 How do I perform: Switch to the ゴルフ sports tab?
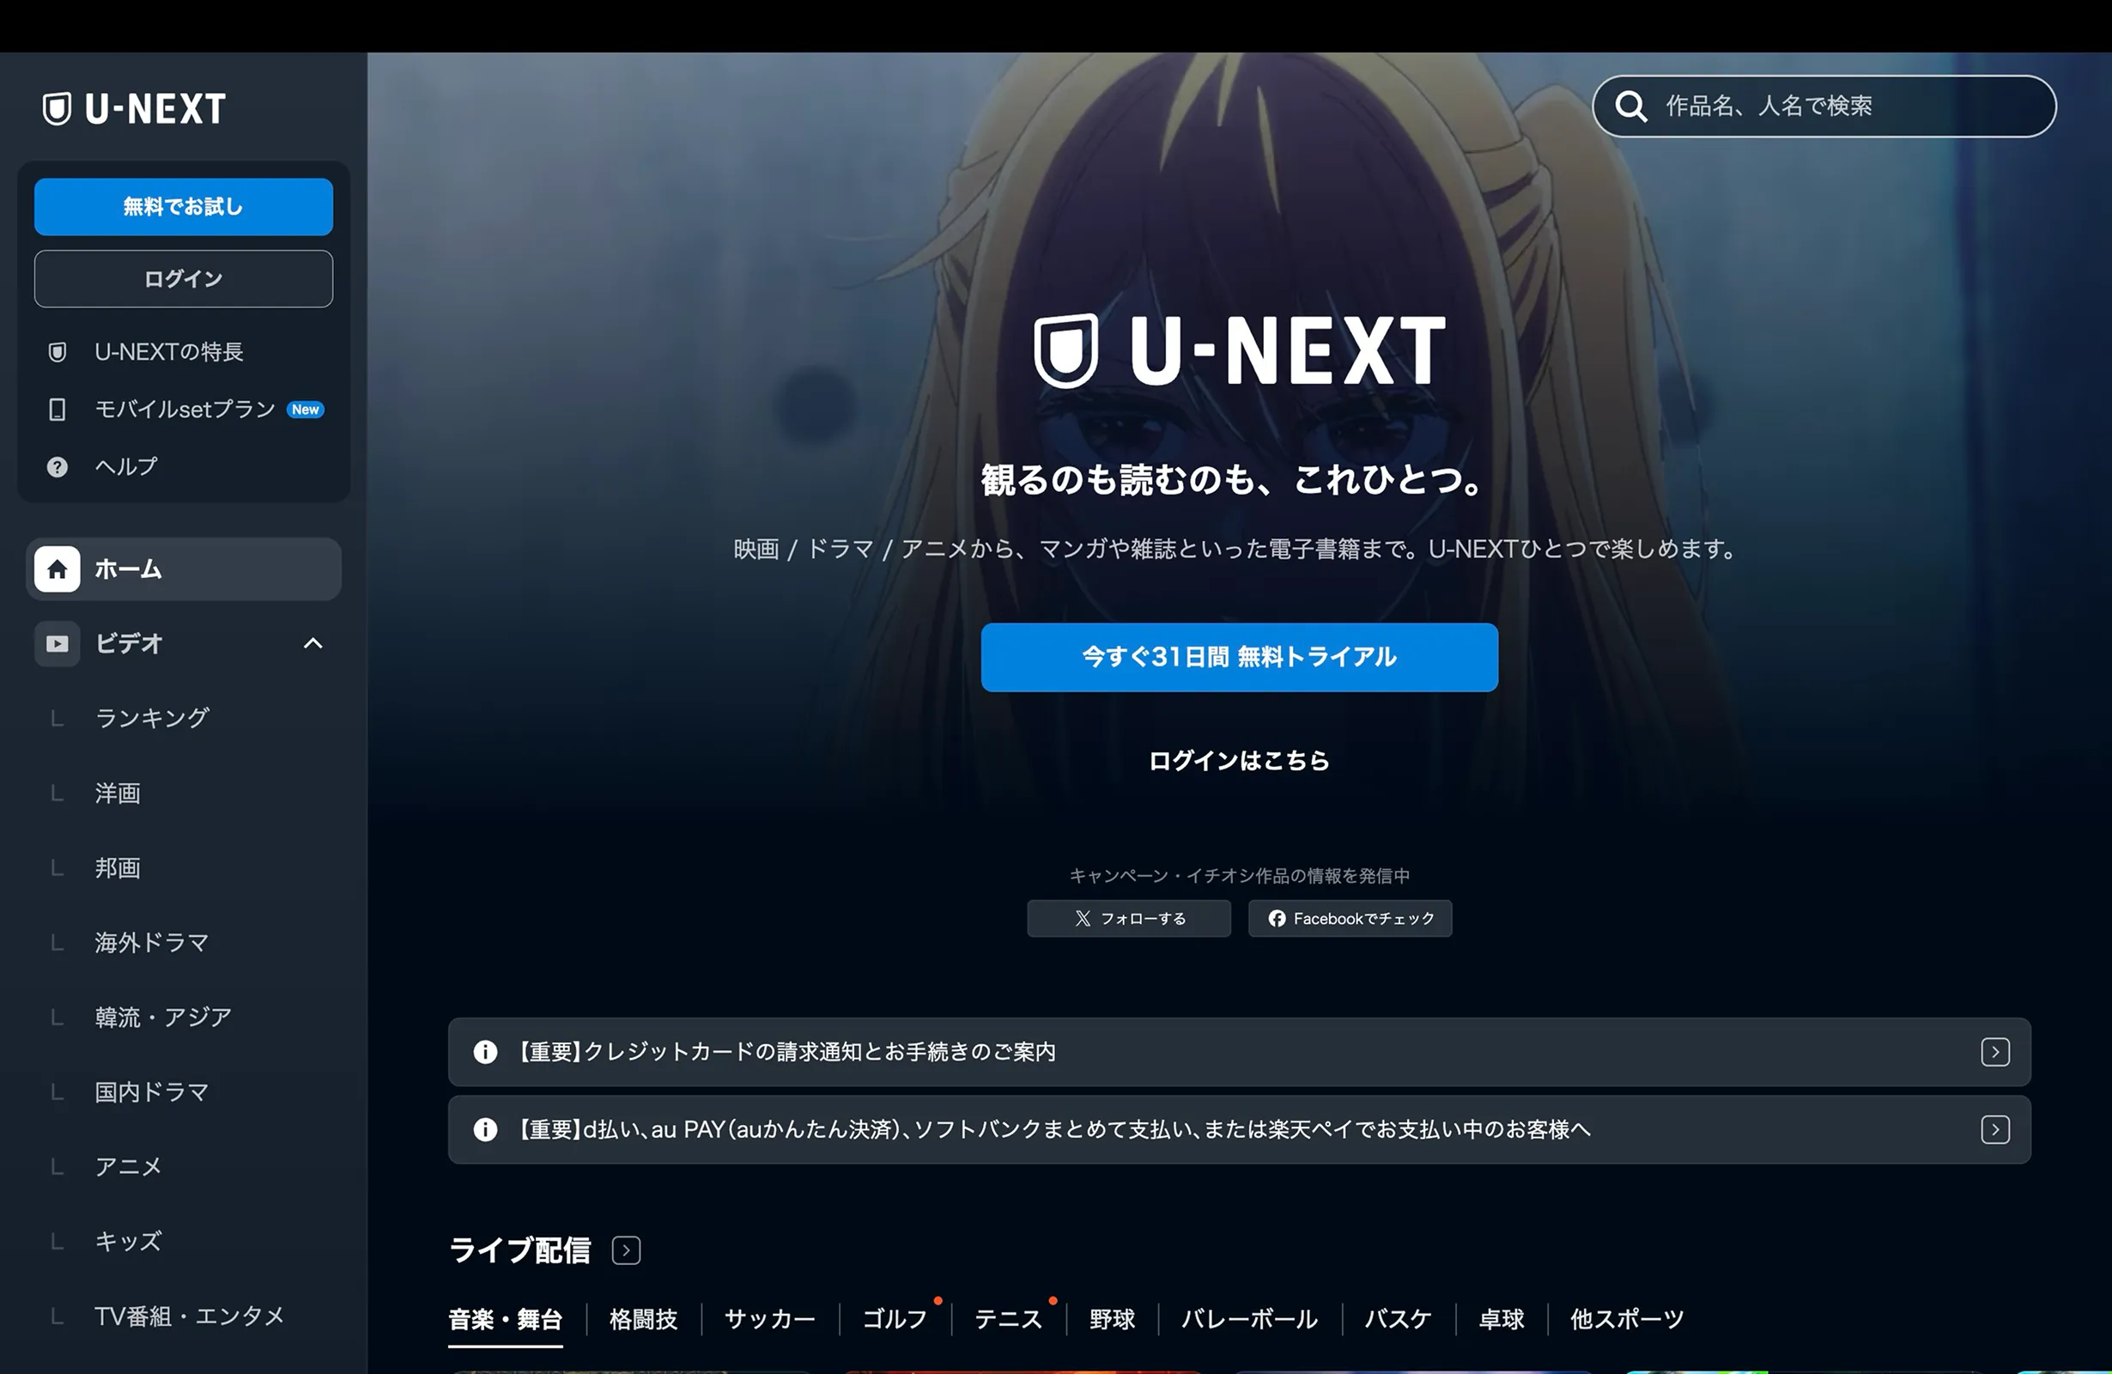[x=895, y=1320]
